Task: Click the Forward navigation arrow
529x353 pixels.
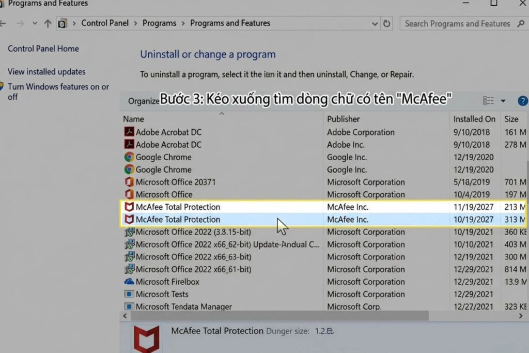Action: [20, 23]
